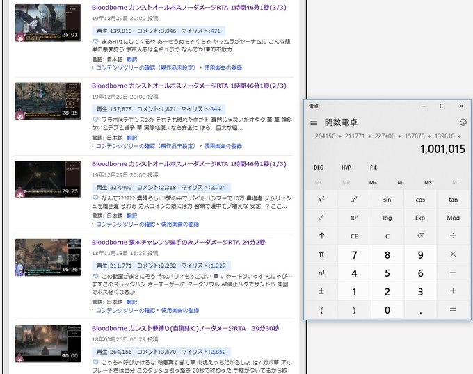This screenshot has width=473, height=374.
Task: Click the M- memory subtract button
Action: (x=401, y=182)
